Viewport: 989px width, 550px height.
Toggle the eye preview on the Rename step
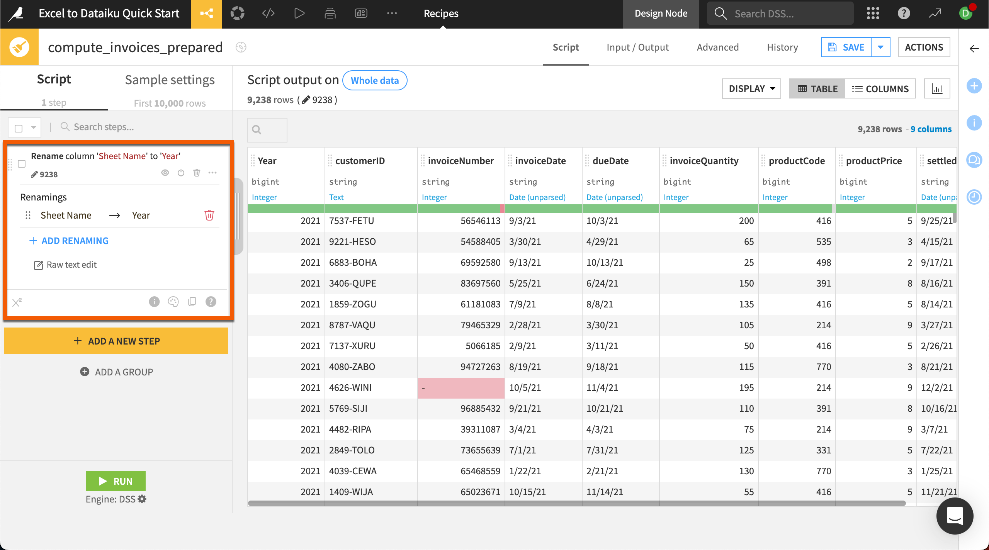point(165,173)
